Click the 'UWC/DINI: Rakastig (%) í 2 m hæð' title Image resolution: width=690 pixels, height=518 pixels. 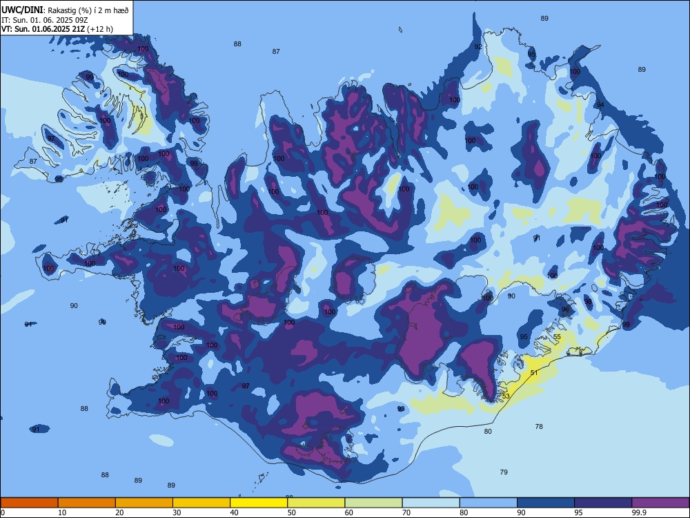coord(65,10)
